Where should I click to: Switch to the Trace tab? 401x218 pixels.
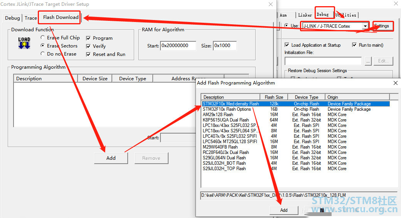31,18
